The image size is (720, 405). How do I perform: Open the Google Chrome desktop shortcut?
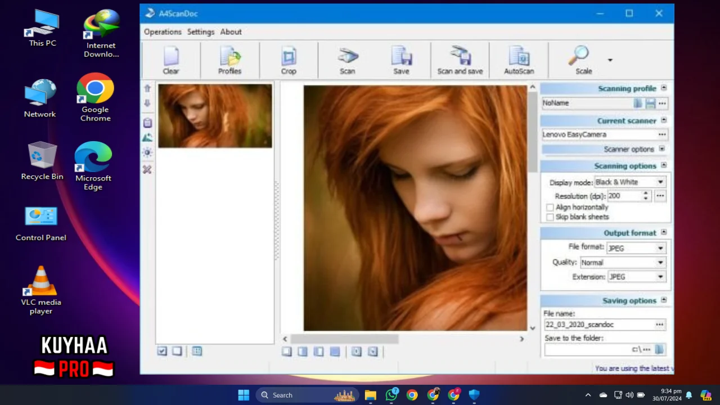pos(95,97)
